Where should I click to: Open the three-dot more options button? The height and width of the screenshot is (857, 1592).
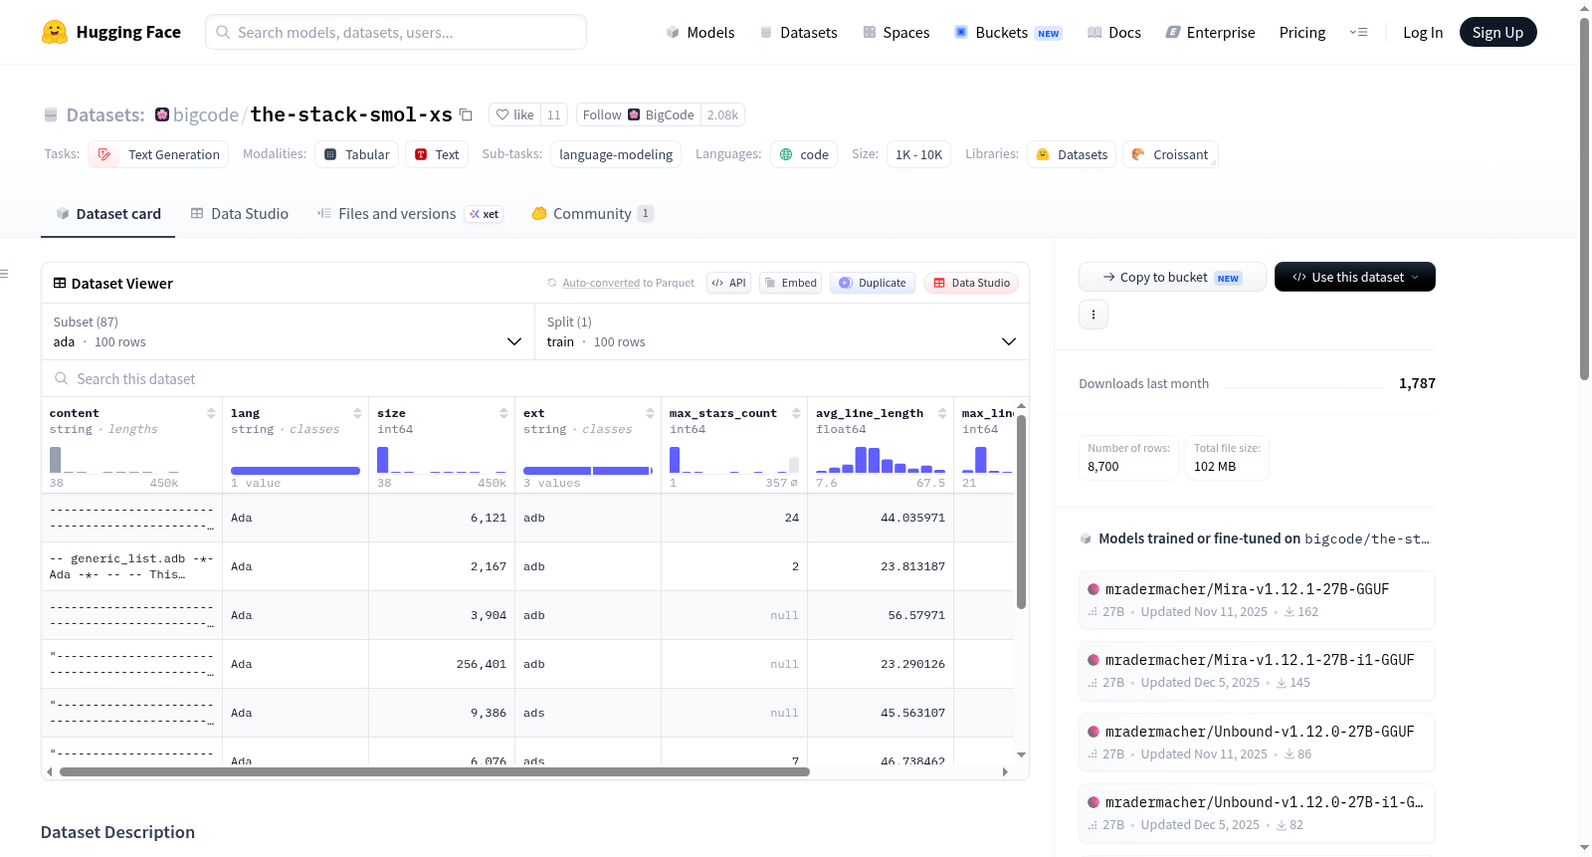1094,315
